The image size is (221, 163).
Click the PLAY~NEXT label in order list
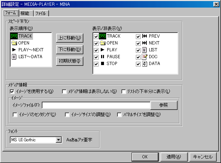click(31, 50)
